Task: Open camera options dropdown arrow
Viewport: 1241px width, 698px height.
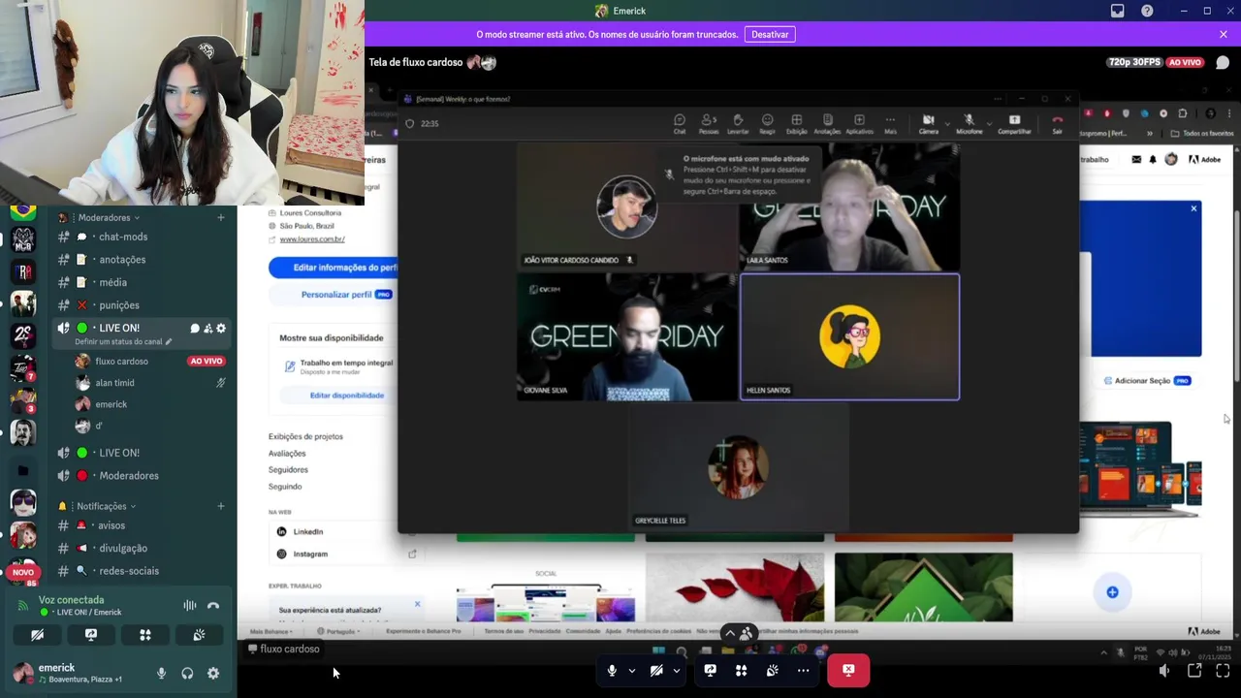Action: click(x=677, y=670)
